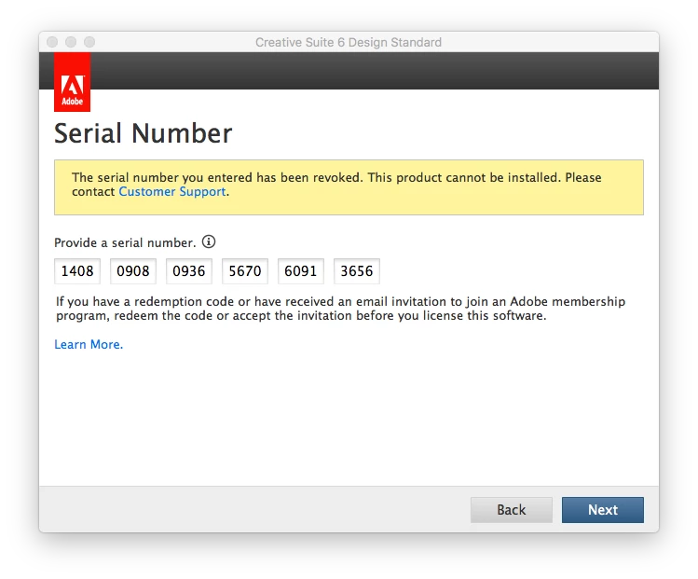Click the Back button

[511, 509]
